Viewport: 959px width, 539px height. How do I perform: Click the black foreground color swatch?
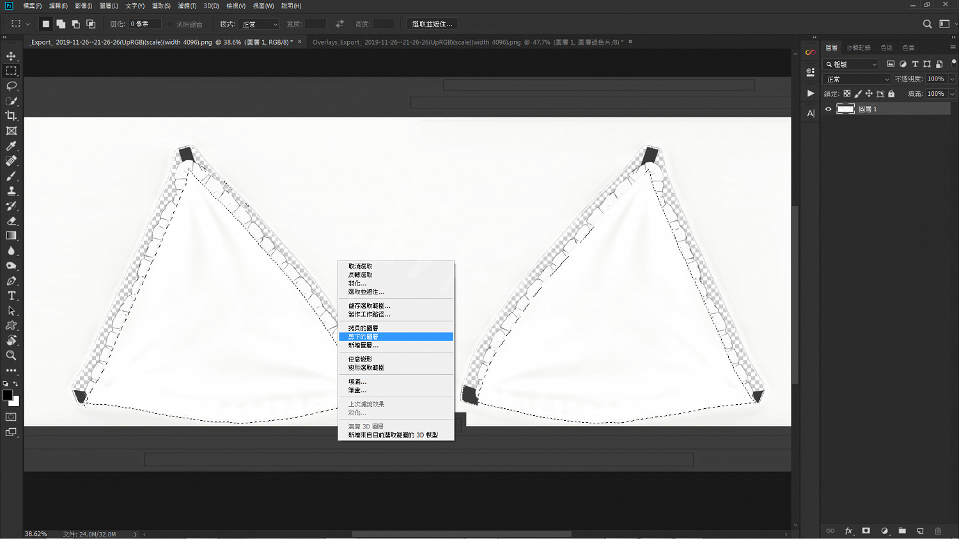[x=7, y=395]
